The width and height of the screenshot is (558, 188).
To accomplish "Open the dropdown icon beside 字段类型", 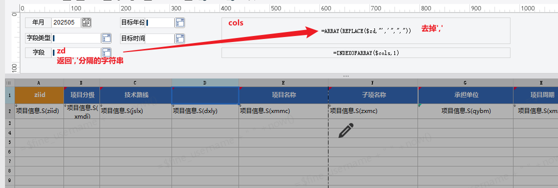I will click(x=106, y=38).
